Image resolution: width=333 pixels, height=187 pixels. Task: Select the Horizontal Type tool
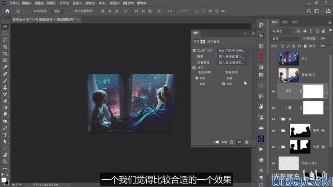[x=5, y=135]
